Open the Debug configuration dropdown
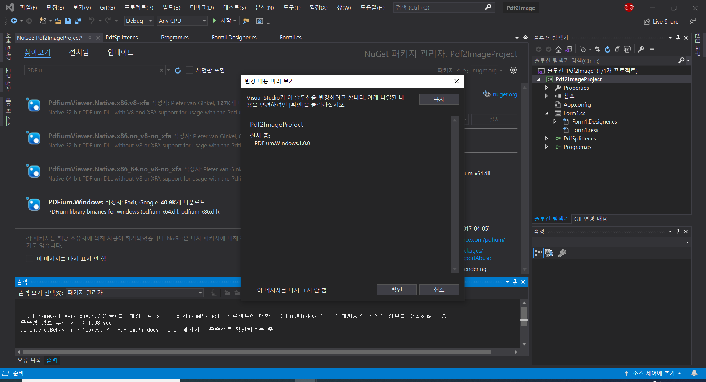 click(139, 21)
